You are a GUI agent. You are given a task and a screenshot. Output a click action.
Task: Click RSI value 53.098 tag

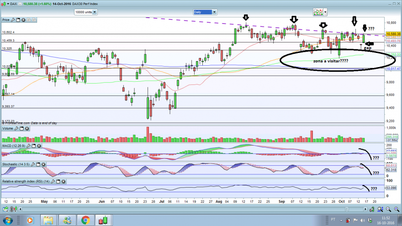[x=391, y=188]
